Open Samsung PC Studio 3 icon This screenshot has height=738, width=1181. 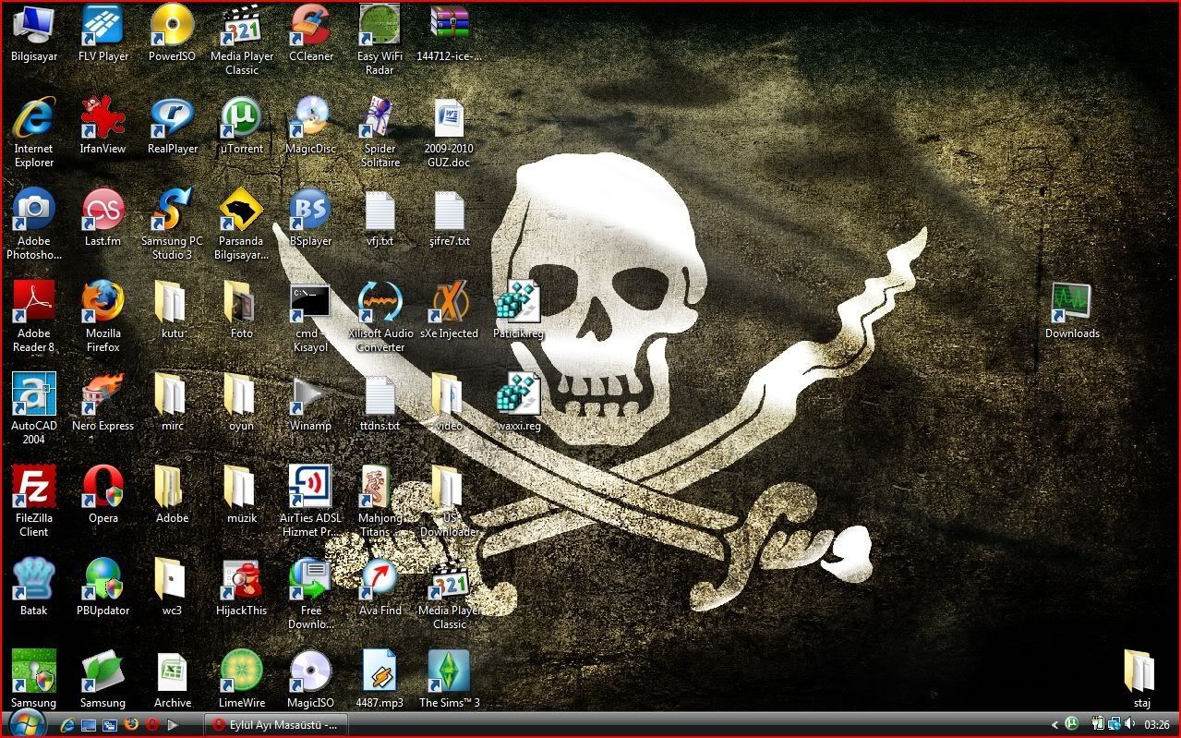coord(173,224)
